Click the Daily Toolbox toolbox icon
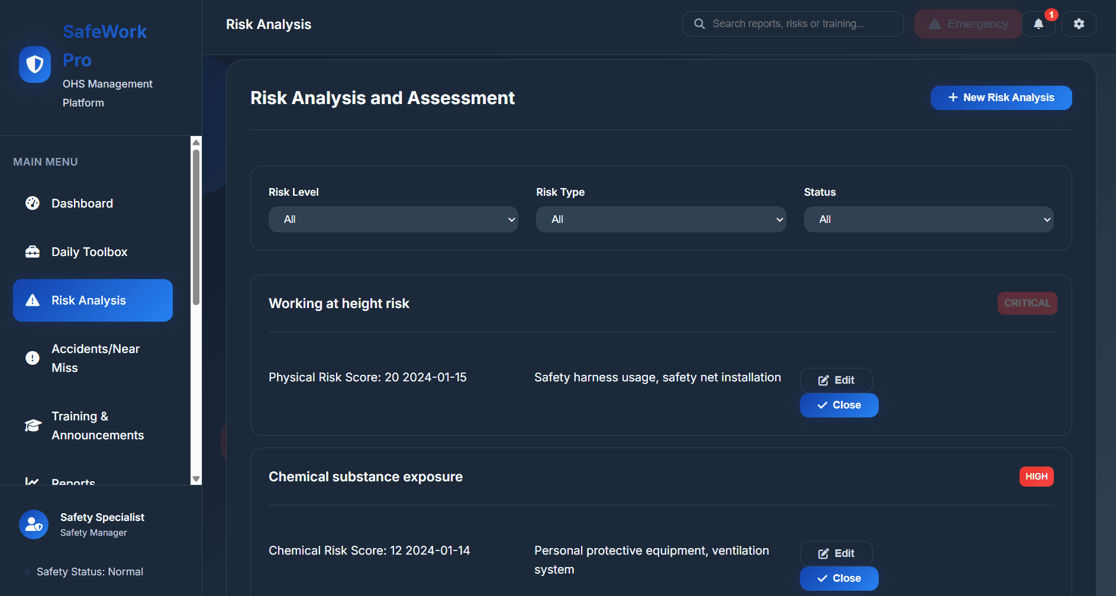This screenshot has height=596, width=1116. click(x=33, y=252)
